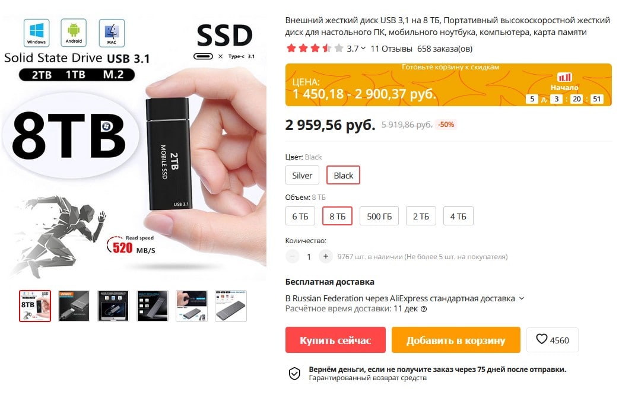Click the star rating icons
The image size is (619, 395).
pos(315,49)
